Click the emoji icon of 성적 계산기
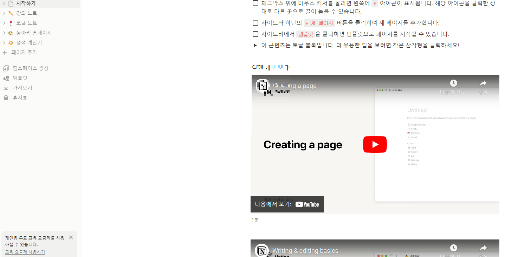The width and height of the screenshot is (505, 257). tap(11, 42)
